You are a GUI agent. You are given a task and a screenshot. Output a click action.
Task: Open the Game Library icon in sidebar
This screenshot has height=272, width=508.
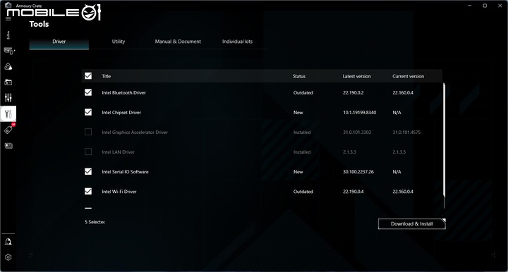[x=8, y=82]
